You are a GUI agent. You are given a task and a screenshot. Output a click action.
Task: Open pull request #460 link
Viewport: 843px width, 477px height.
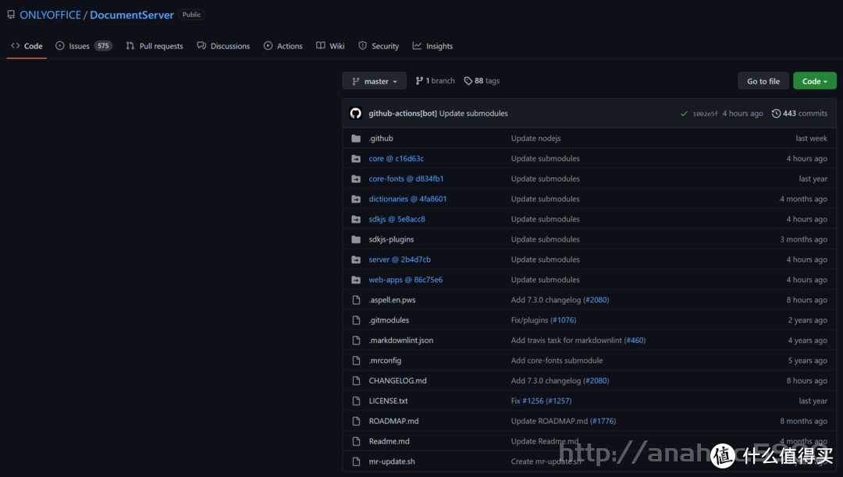coord(635,340)
